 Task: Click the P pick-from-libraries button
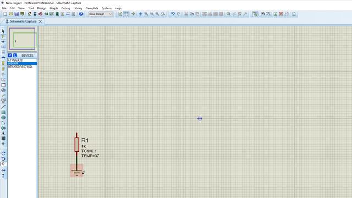10,55
